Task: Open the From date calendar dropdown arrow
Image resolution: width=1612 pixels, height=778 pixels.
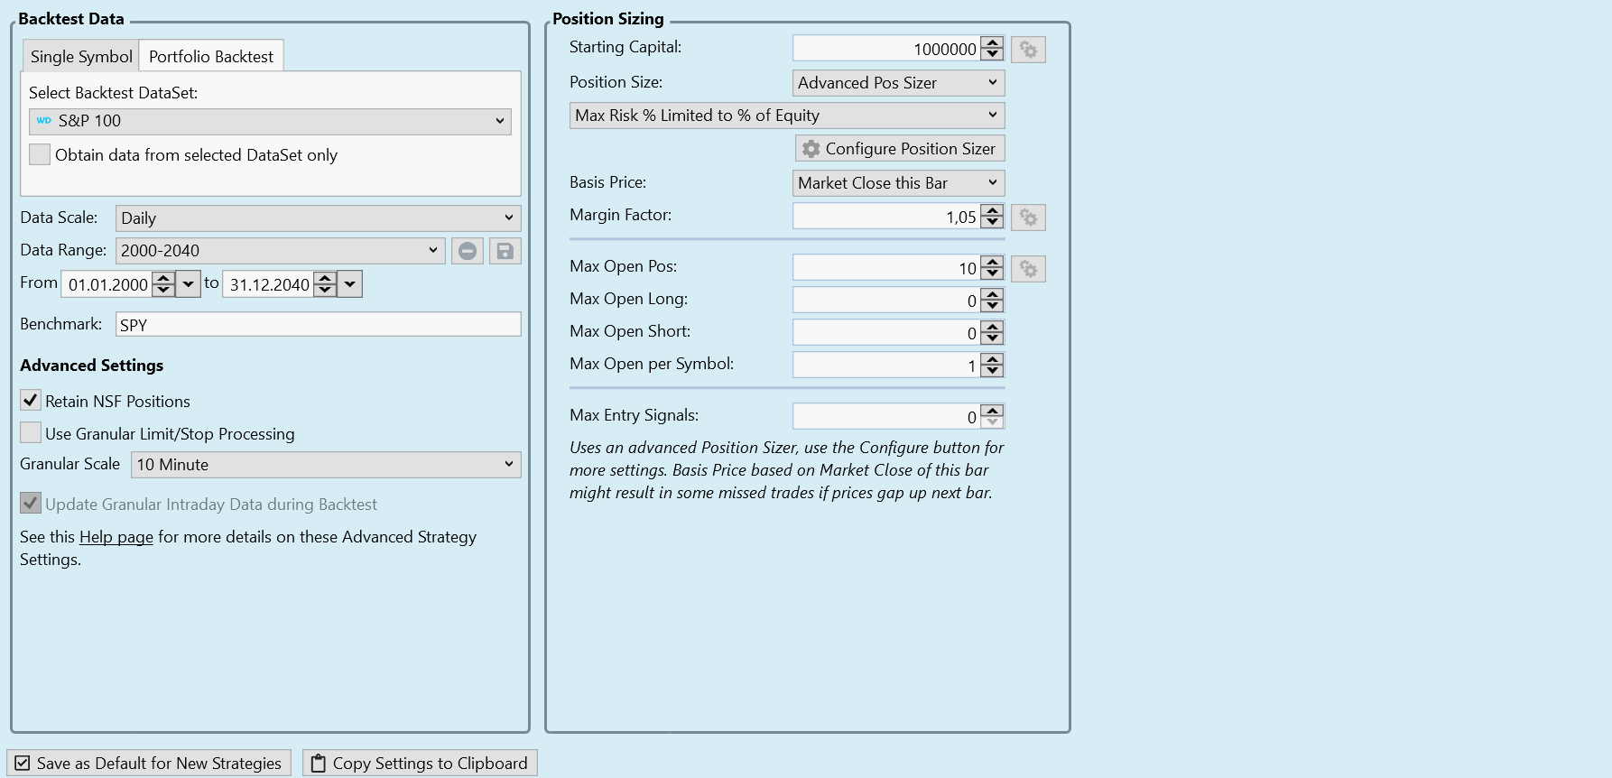Action: tap(188, 284)
